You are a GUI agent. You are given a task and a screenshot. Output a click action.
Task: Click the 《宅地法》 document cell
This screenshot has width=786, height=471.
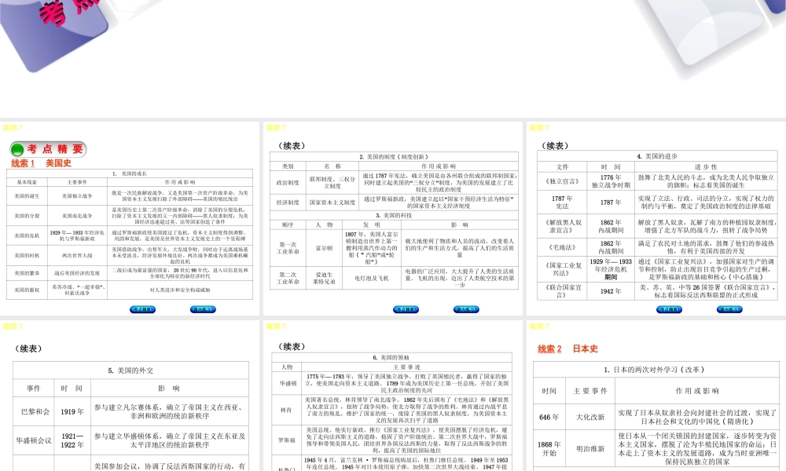(x=562, y=247)
